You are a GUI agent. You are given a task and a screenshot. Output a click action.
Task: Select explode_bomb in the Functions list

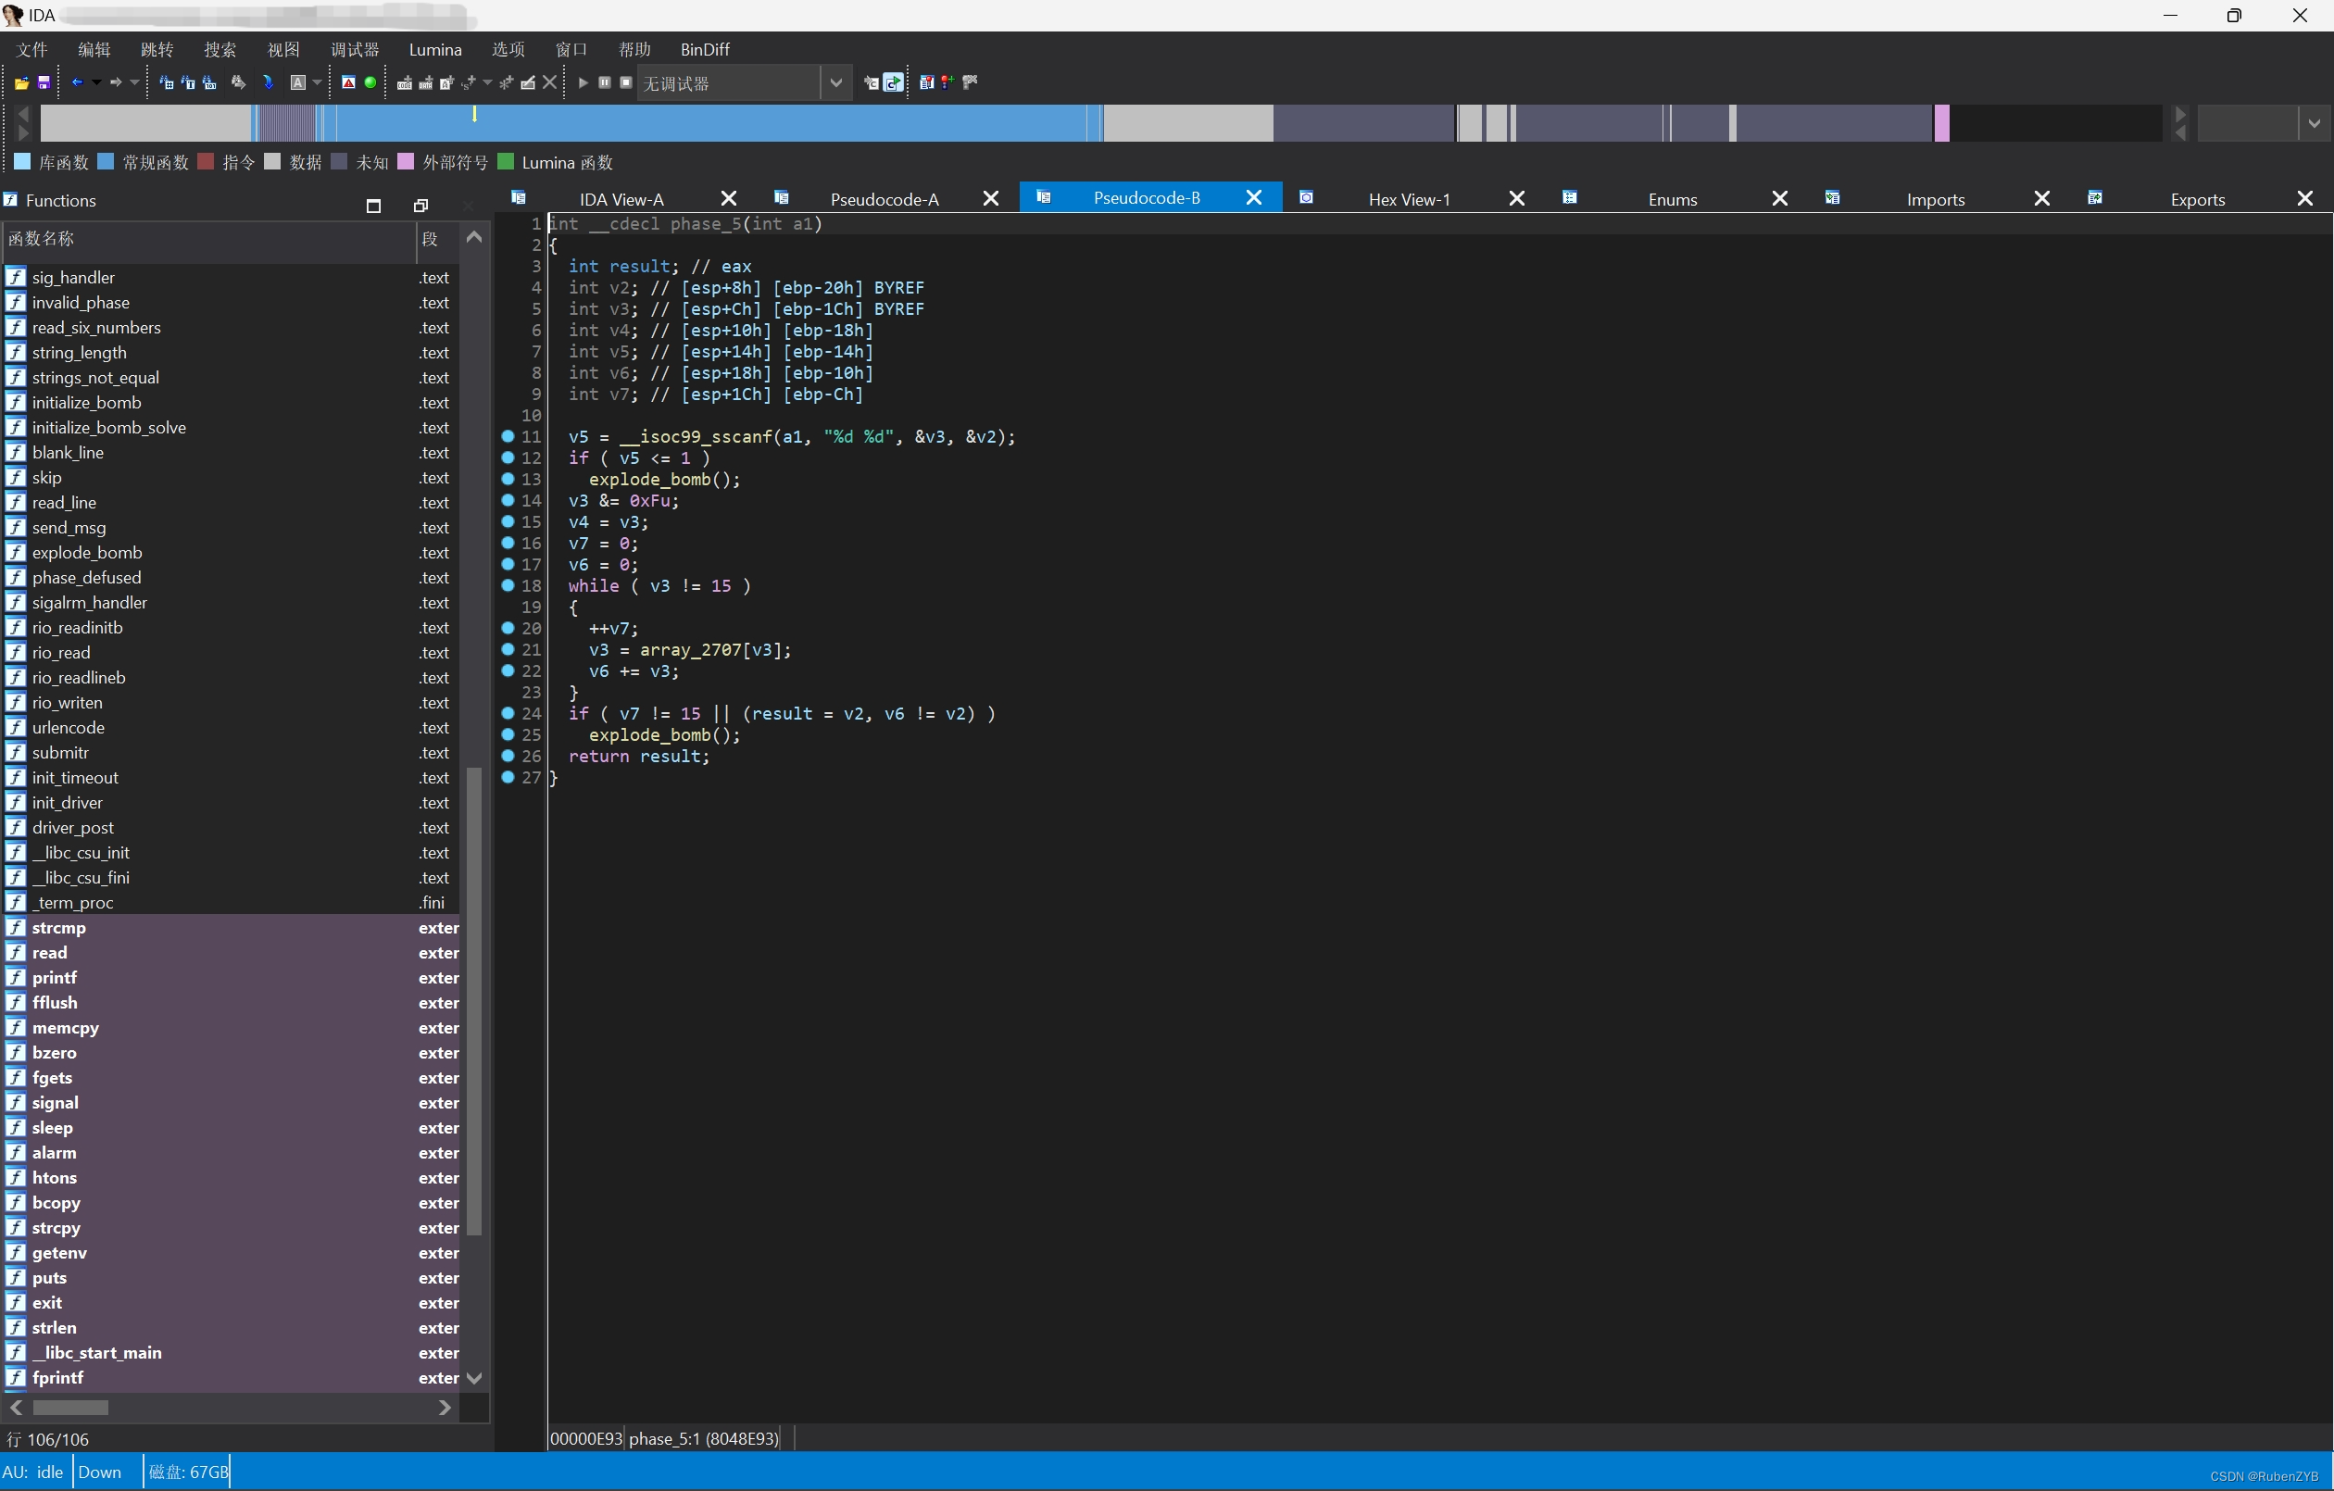coord(86,553)
